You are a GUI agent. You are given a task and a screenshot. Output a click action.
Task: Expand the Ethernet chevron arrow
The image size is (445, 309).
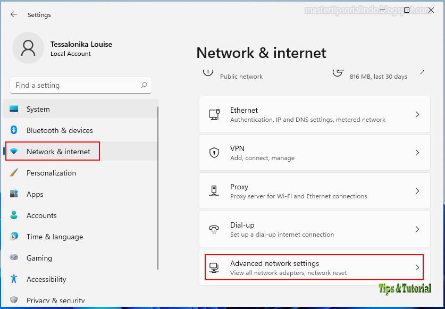pos(417,114)
